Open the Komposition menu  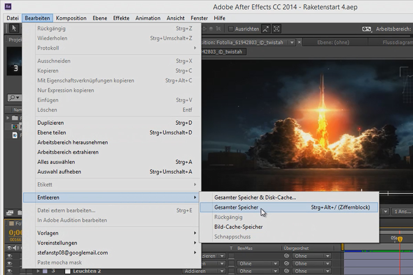point(71,18)
